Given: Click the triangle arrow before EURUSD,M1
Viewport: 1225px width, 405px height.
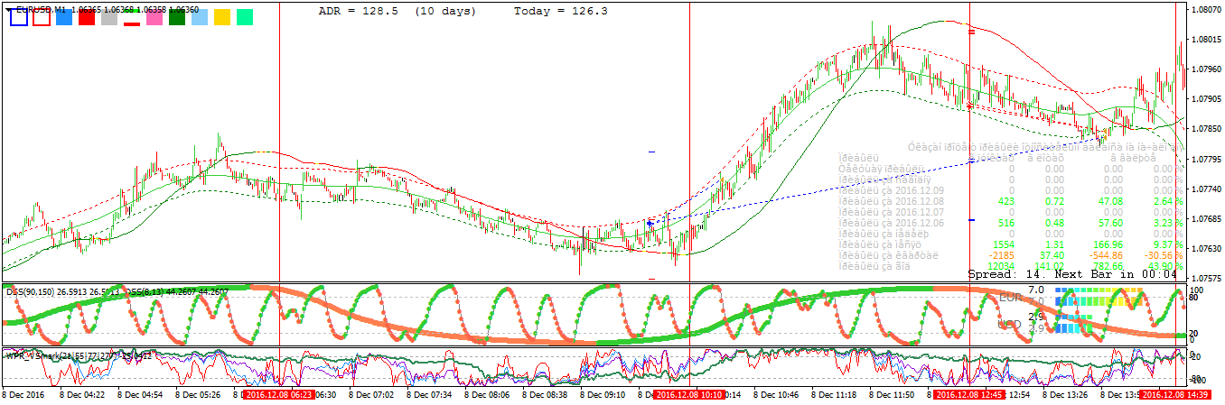Looking at the screenshot, I should point(8,8).
